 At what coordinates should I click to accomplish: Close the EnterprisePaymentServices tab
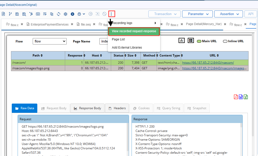pyautogui.click(x=72, y=24)
